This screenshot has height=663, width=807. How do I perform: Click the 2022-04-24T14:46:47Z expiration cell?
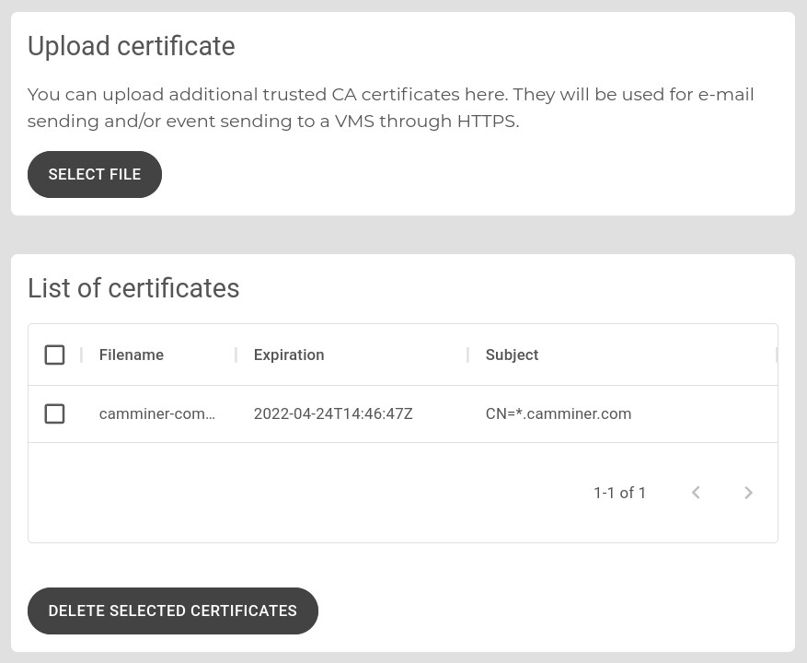click(333, 413)
